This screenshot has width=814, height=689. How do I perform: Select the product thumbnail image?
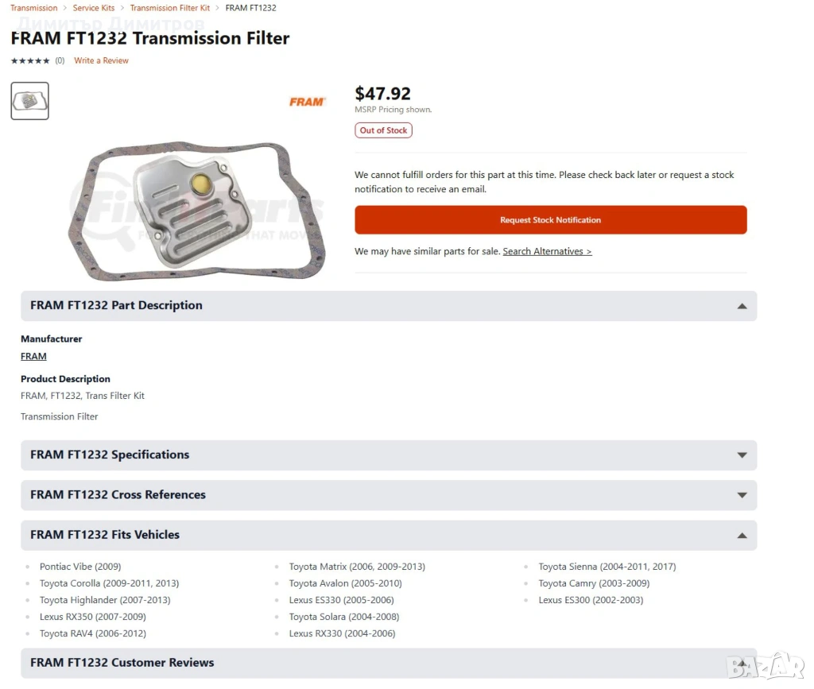coord(30,101)
